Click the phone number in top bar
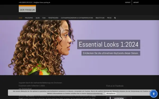Viewport: 159px width, 99px height. (x=25, y=2)
